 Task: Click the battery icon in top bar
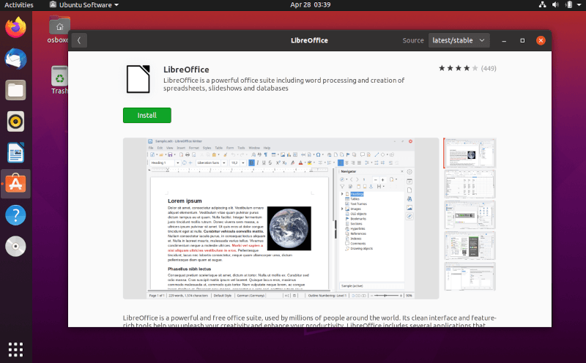[569, 5]
